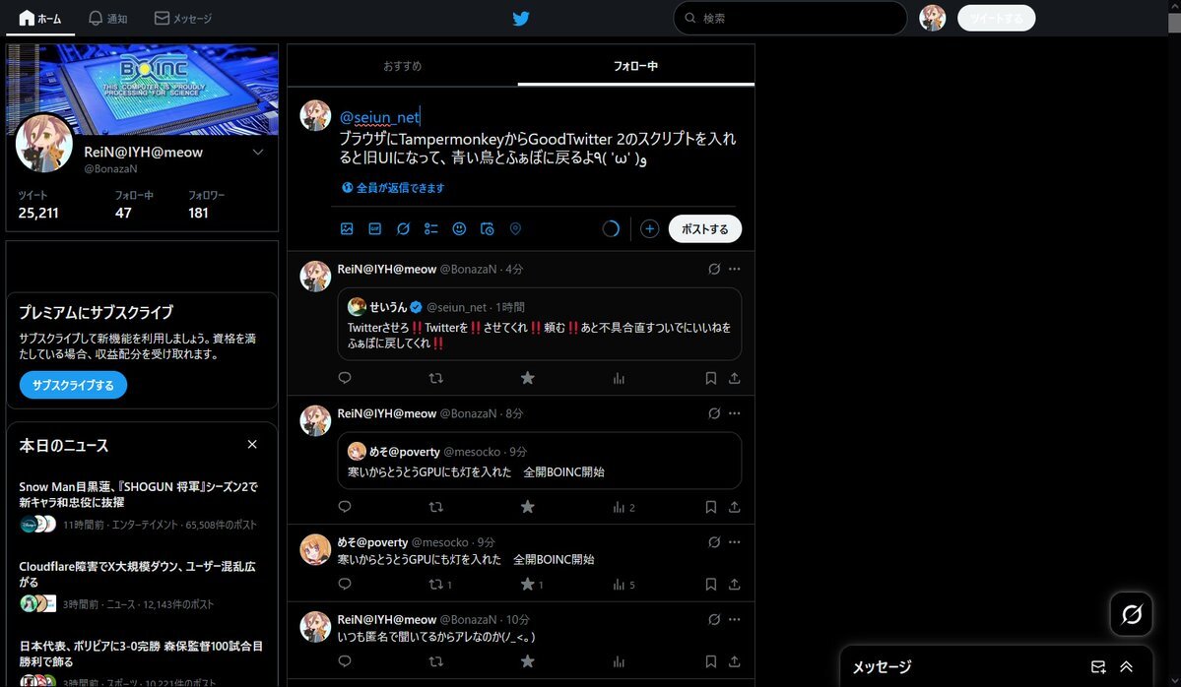
Task: Favorite the quoted せいうん post with star
Action: [527, 378]
